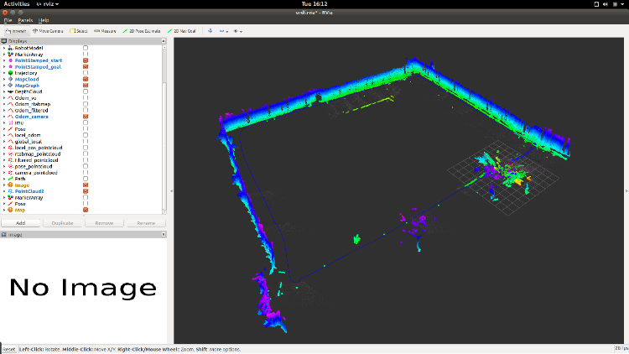The width and height of the screenshot is (629, 354).
Task: Expand the Map display properties
Action: pyautogui.click(x=4, y=210)
